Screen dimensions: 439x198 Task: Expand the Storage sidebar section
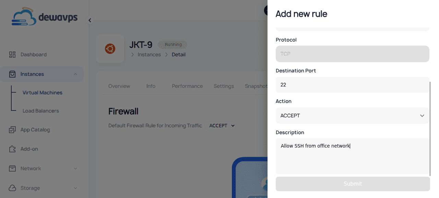75,188
